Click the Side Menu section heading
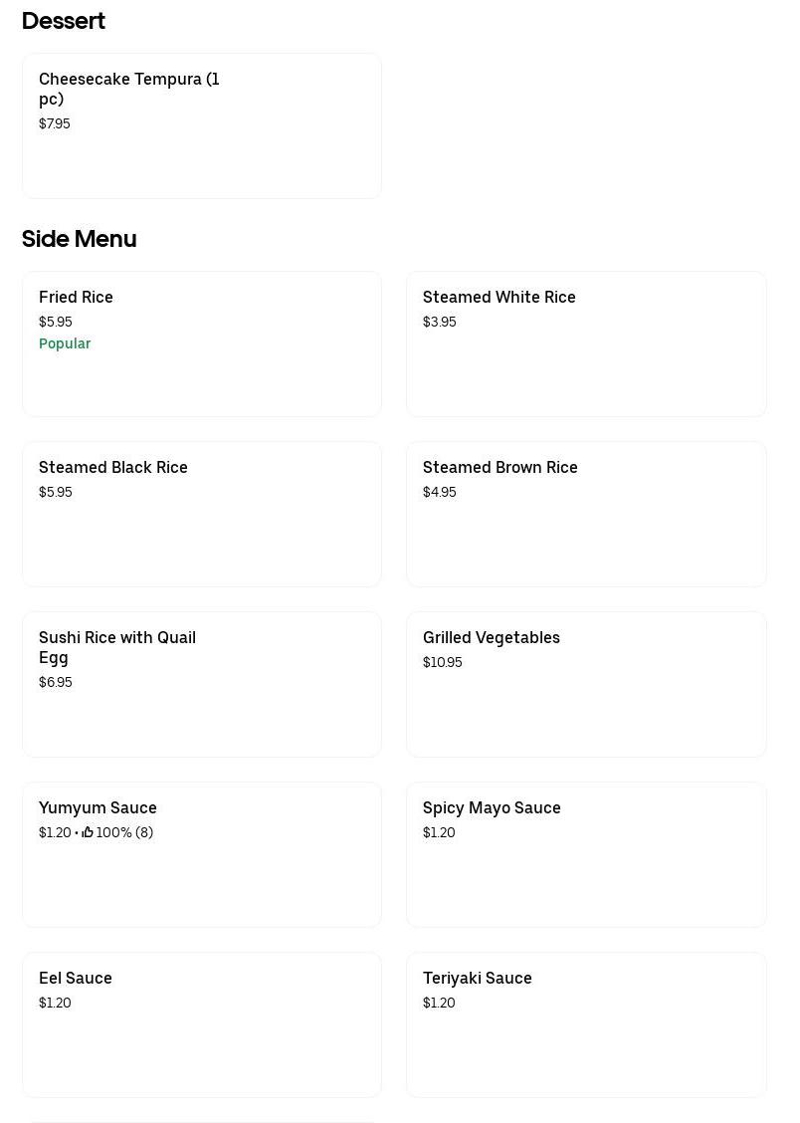Viewport: 800px width, 1123px height. (x=79, y=239)
